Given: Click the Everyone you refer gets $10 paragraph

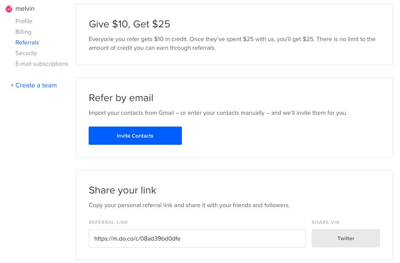Looking at the screenshot, I should tap(232, 44).
